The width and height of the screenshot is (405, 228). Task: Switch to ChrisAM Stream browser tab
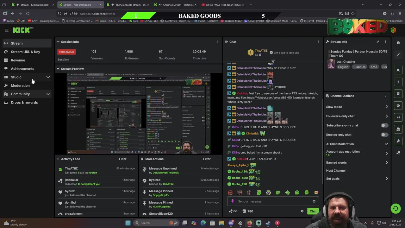click(x=175, y=5)
